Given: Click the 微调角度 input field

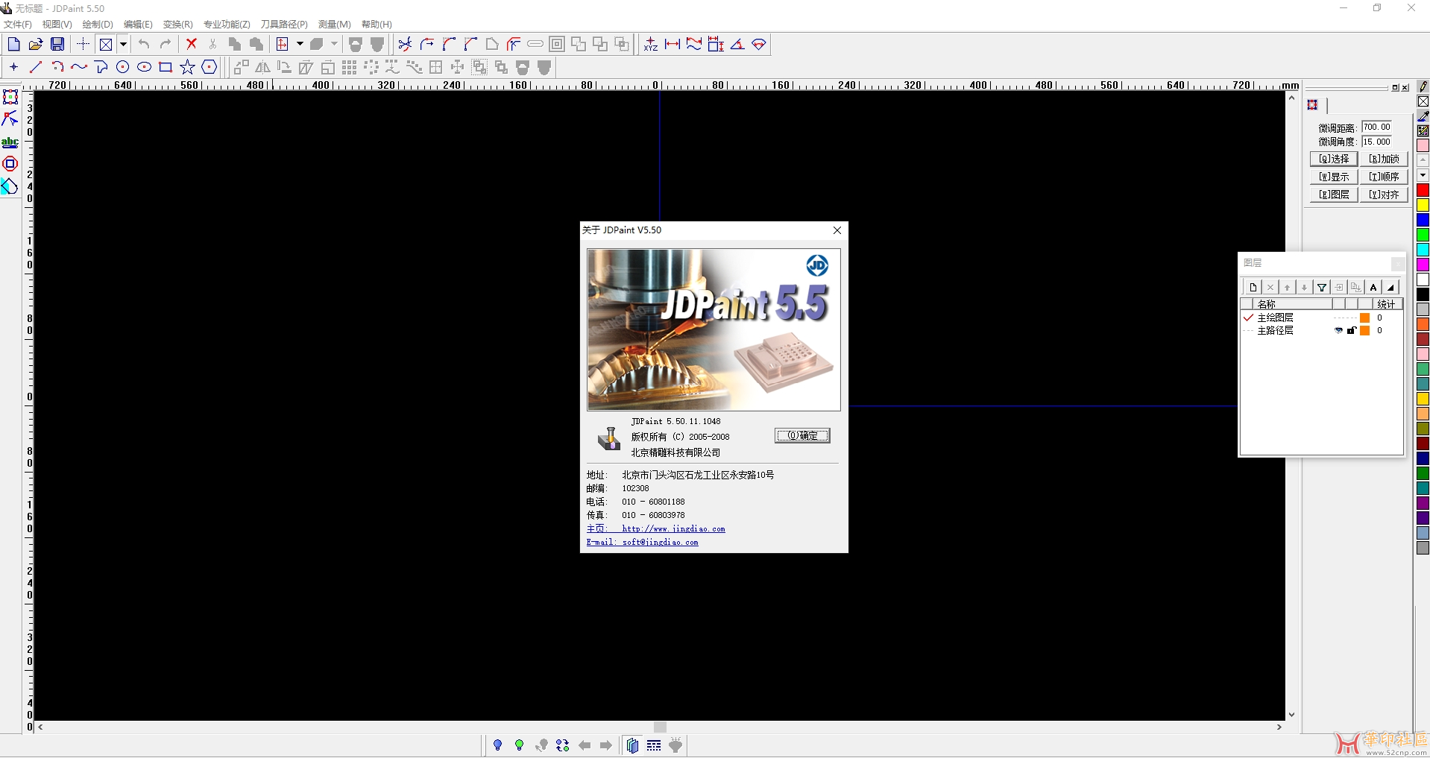Looking at the screenshot, I should coord(1376,142).
